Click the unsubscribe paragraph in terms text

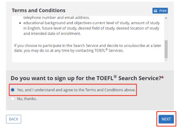coord(87,48)
